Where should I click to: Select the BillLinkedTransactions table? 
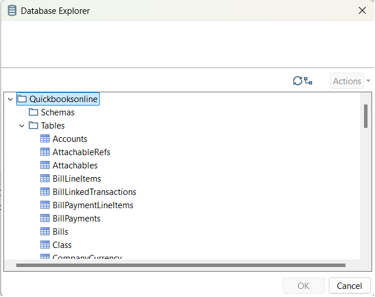(x=94, y=192)
